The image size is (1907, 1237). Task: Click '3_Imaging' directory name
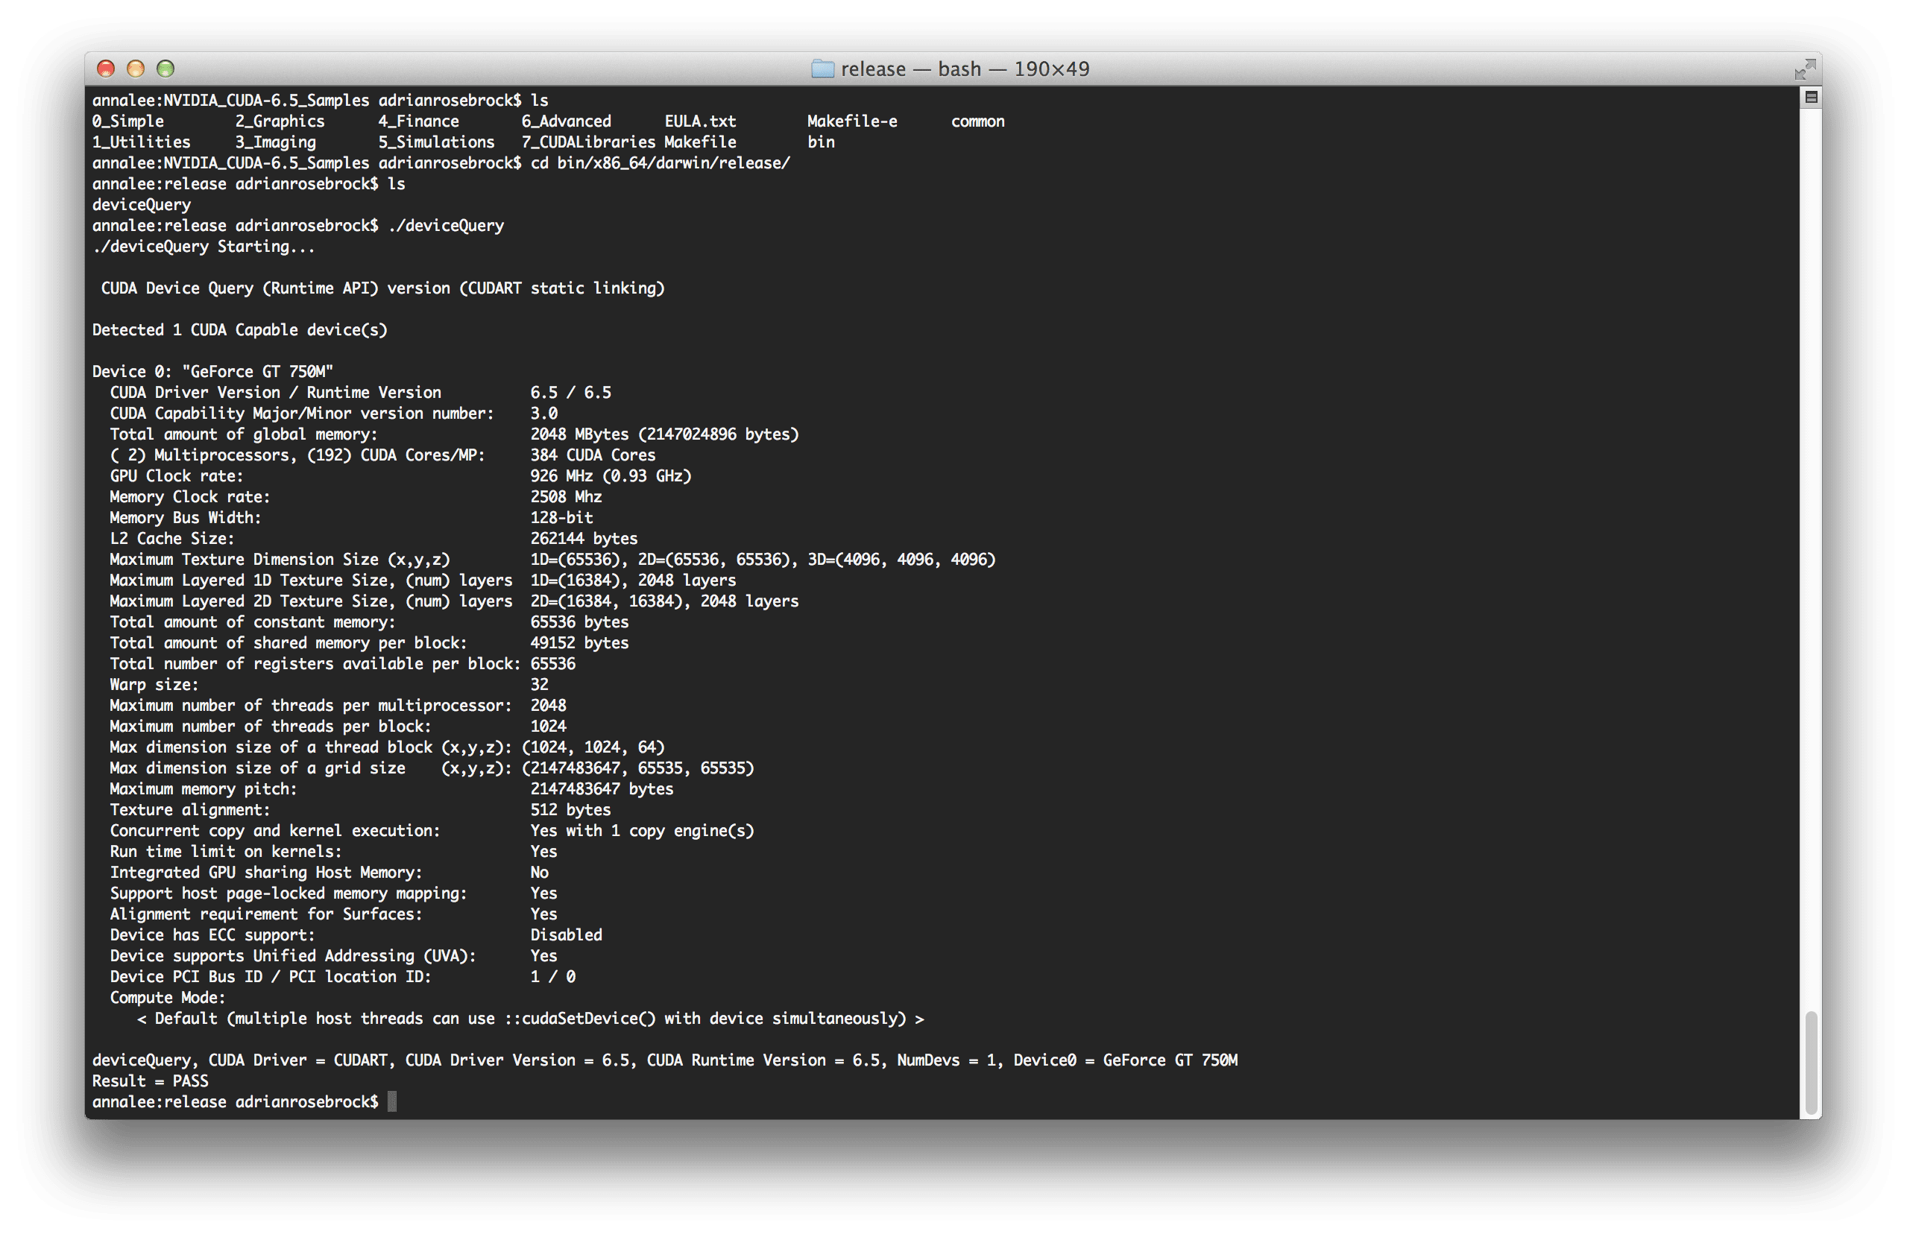click(276, 142)
